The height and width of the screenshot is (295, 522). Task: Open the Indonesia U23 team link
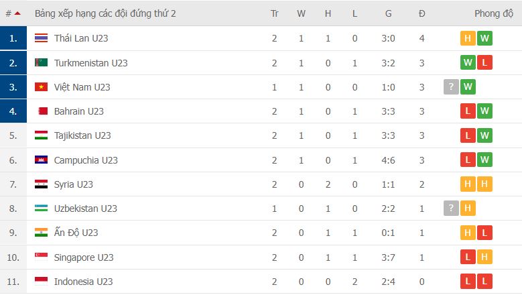pyautogui.click(x=83, y=282)
